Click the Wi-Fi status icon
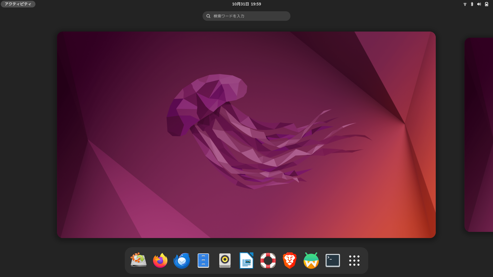This screenshot has height=277, width=493. pos(465,4)
